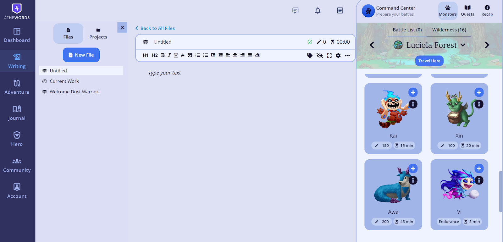This screenshot has width=503, height=242.
Task: View info for monster Xin
Action: 479,104
